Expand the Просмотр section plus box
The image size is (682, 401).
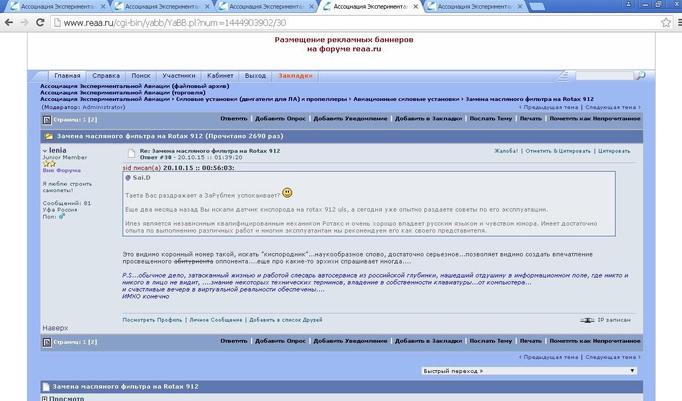point(45,399)
